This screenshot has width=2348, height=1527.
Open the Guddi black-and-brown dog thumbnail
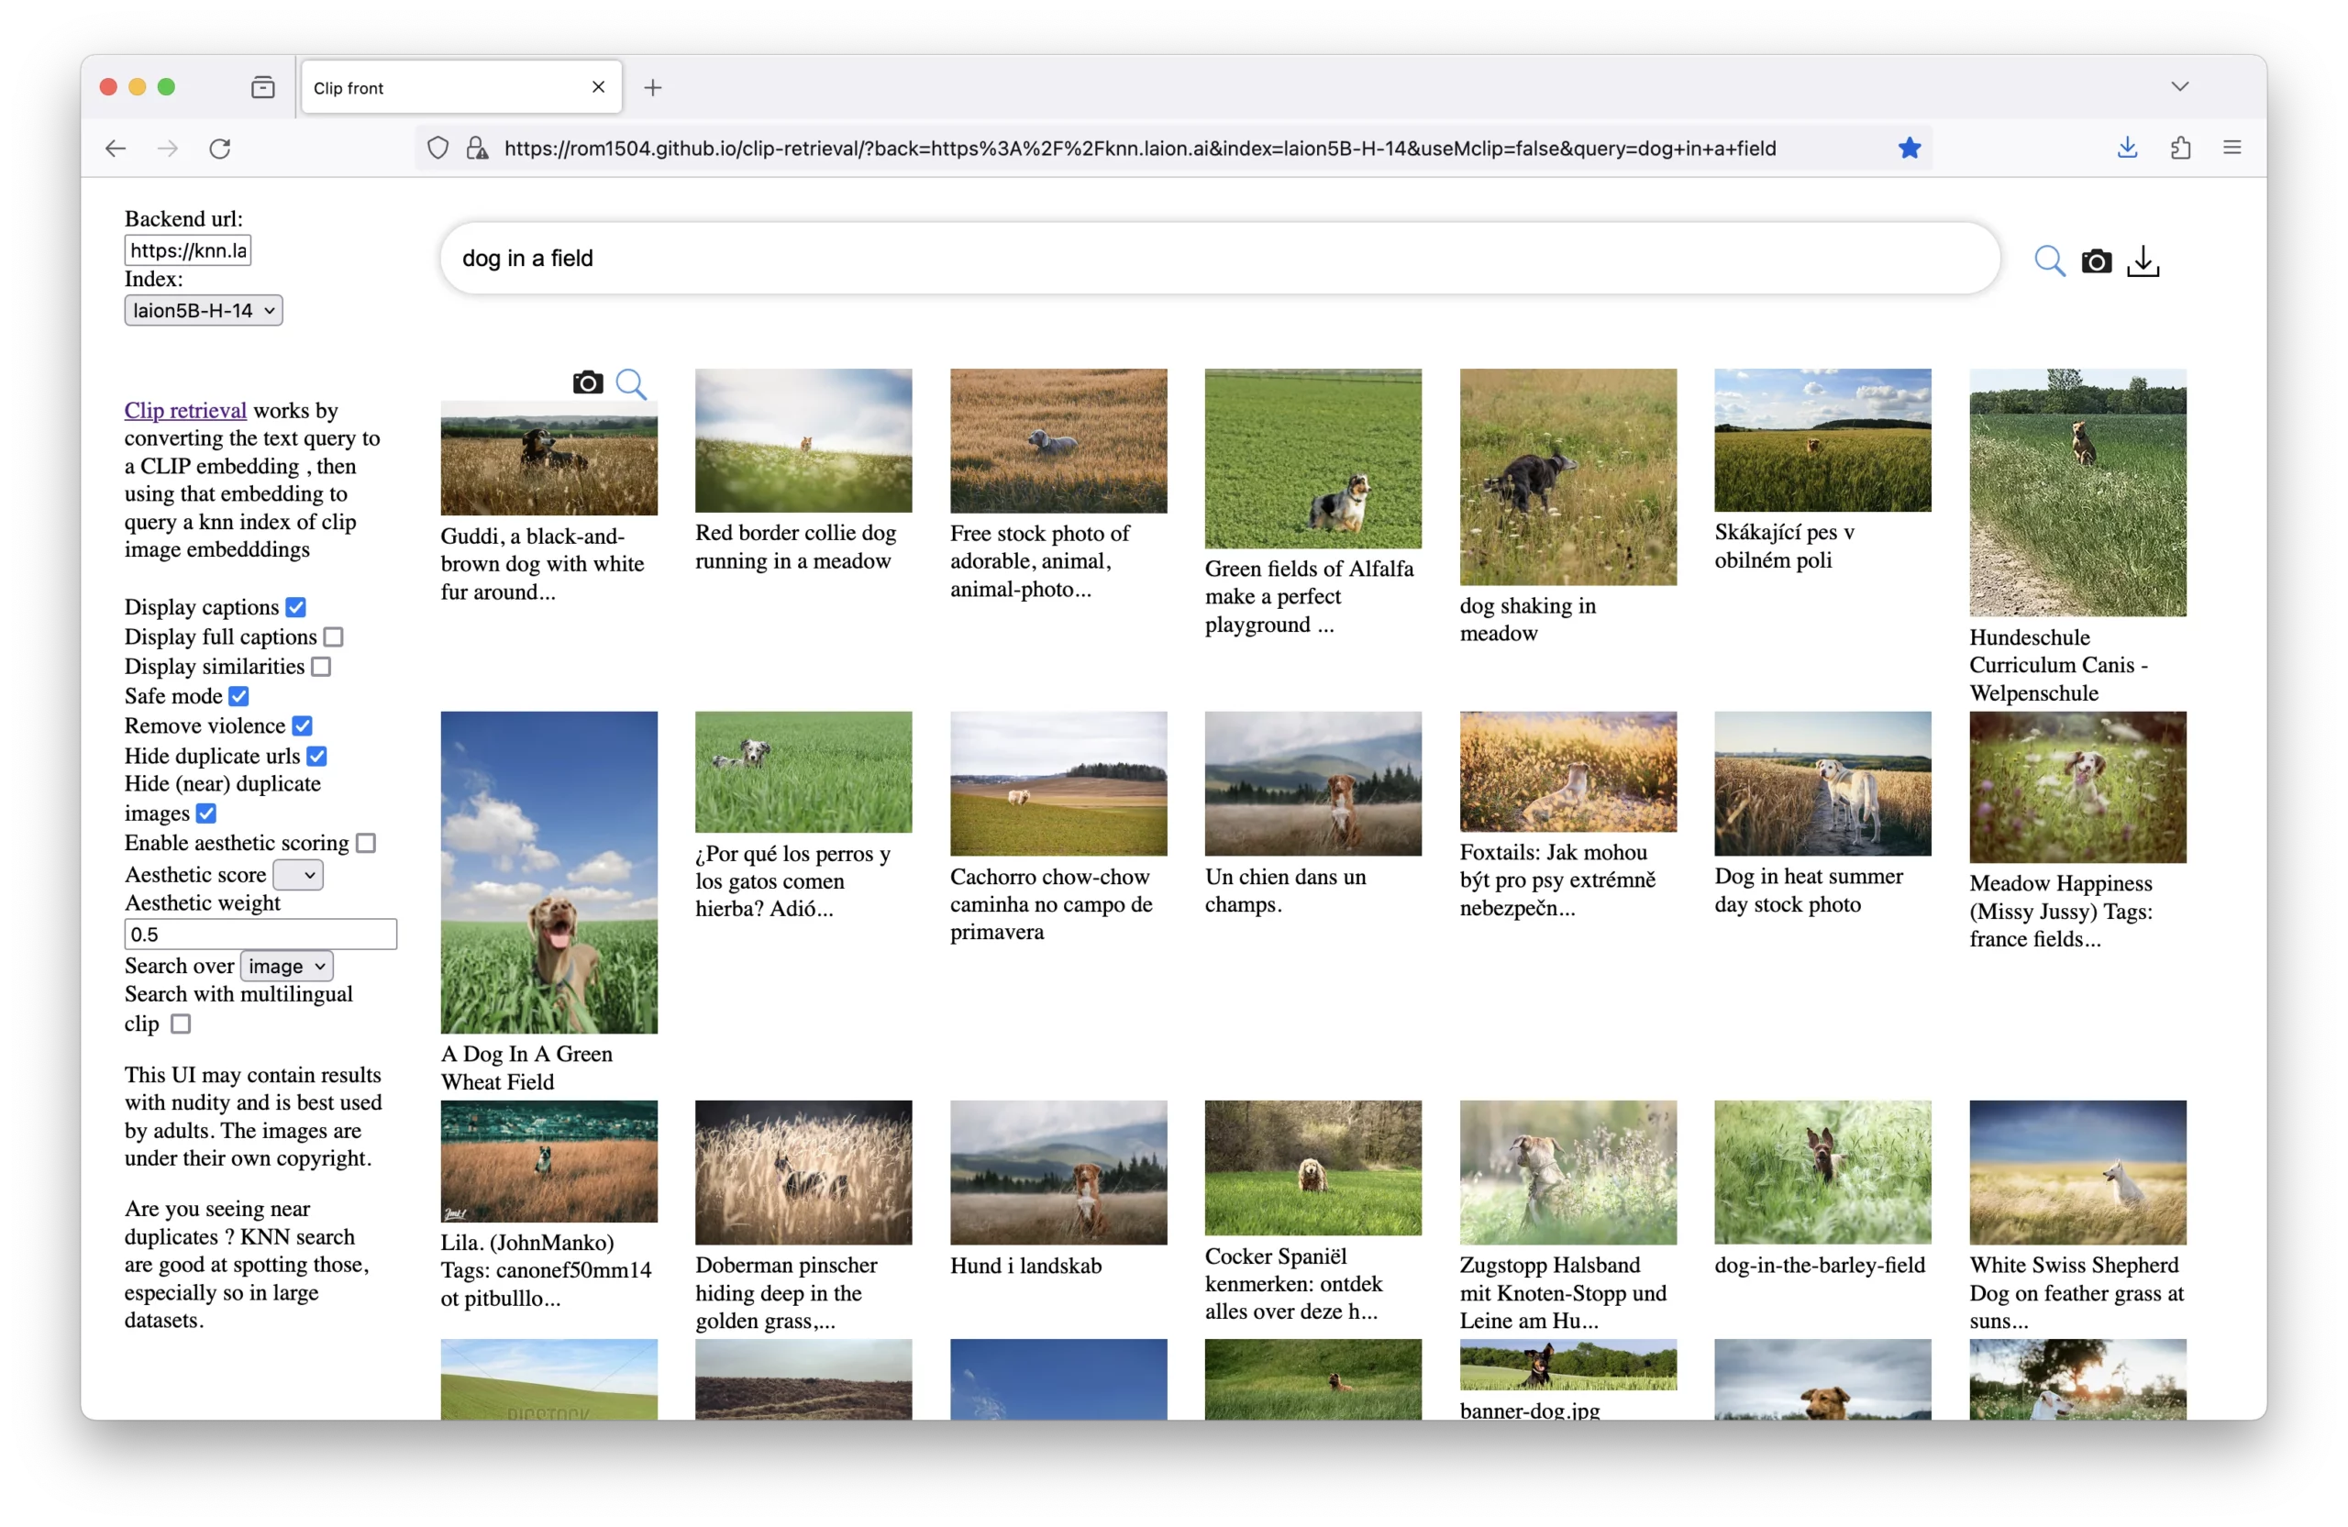(548, 458)
